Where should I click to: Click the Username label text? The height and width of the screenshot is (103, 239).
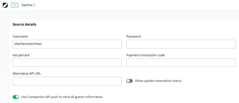point(20,36)
